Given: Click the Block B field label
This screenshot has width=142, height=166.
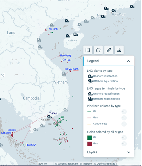Looking at the screenshot, I should tap(12, 130).
